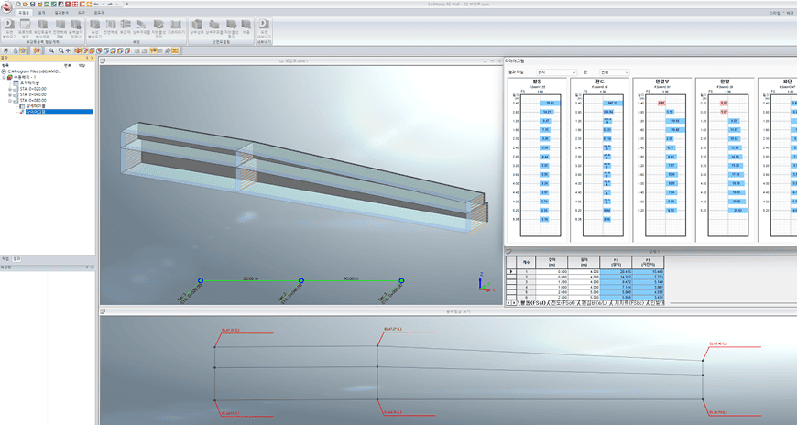Open the 전체 dropdown in the diagram panel

(x=612, y=71)
